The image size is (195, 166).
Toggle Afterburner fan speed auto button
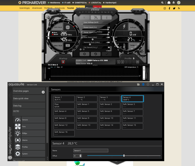(108, 51)
